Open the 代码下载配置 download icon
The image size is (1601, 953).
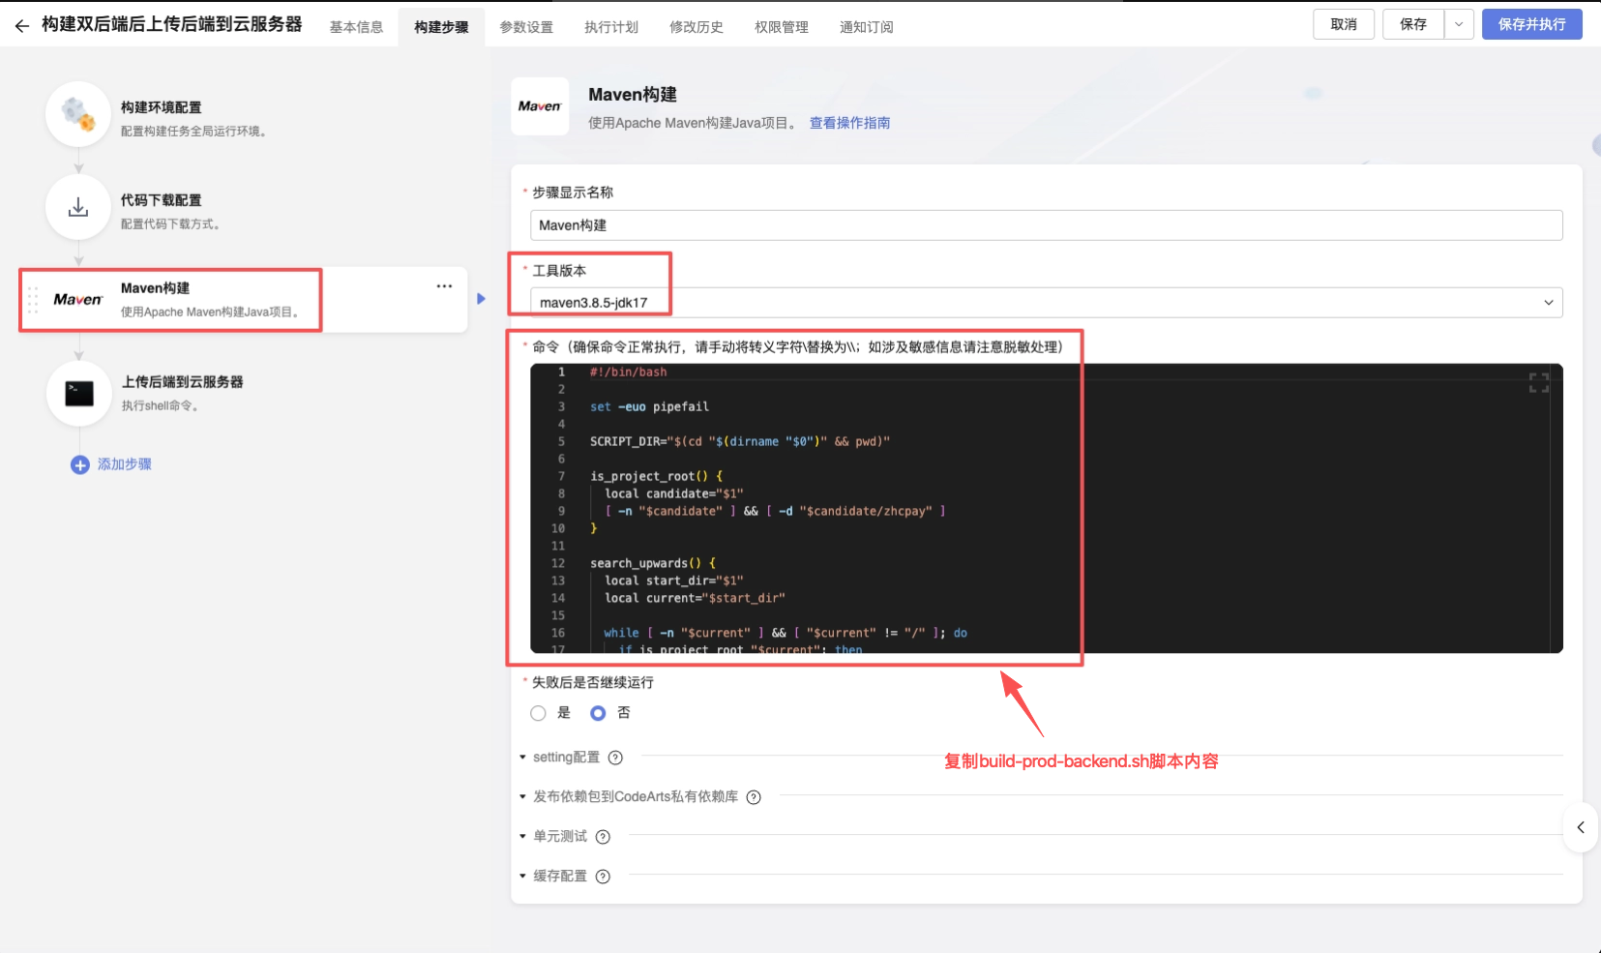tap(78, 207)
